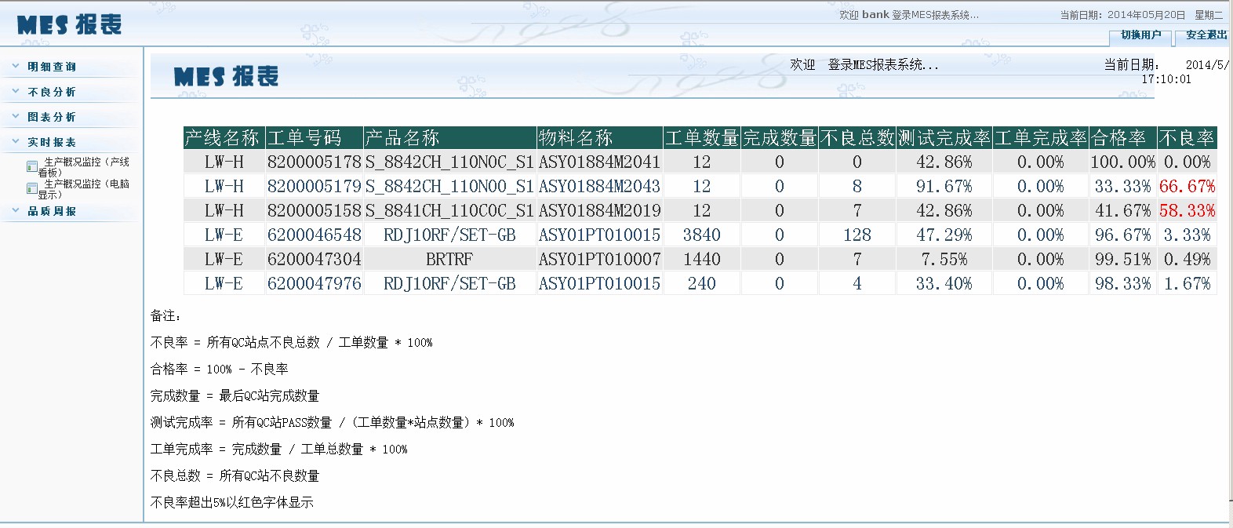Click the red 66.67% defect rate value
Screen dimensions: 1233x528
[1186, 187]
